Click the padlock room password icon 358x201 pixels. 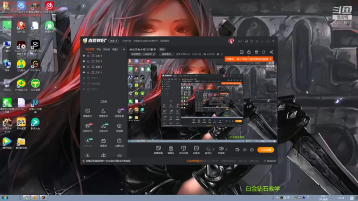point(249,52)
